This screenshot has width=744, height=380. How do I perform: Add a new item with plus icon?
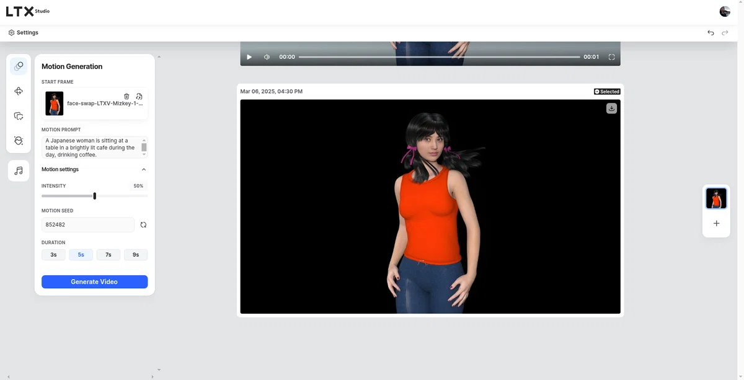pos(716,223)
